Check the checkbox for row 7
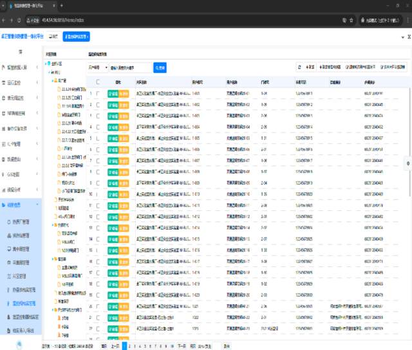The width and height of the screenshot is (412, 350). click(x=98, y=161)
